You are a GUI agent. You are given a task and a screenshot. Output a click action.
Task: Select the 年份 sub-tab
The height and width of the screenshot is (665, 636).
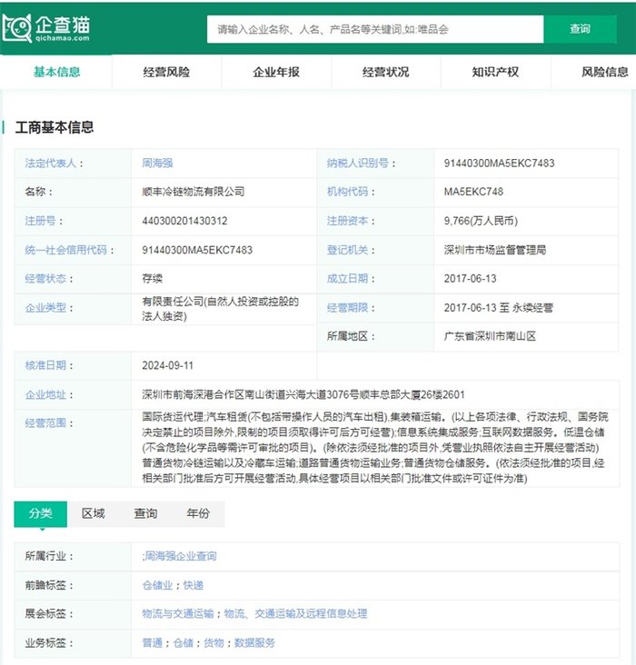click(x=198, y=513)
